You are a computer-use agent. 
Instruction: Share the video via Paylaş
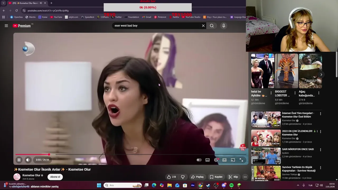197,177
